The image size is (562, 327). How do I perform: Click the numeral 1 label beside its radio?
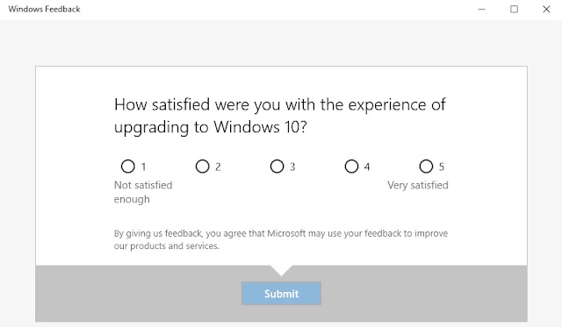[x=143, y=167]
